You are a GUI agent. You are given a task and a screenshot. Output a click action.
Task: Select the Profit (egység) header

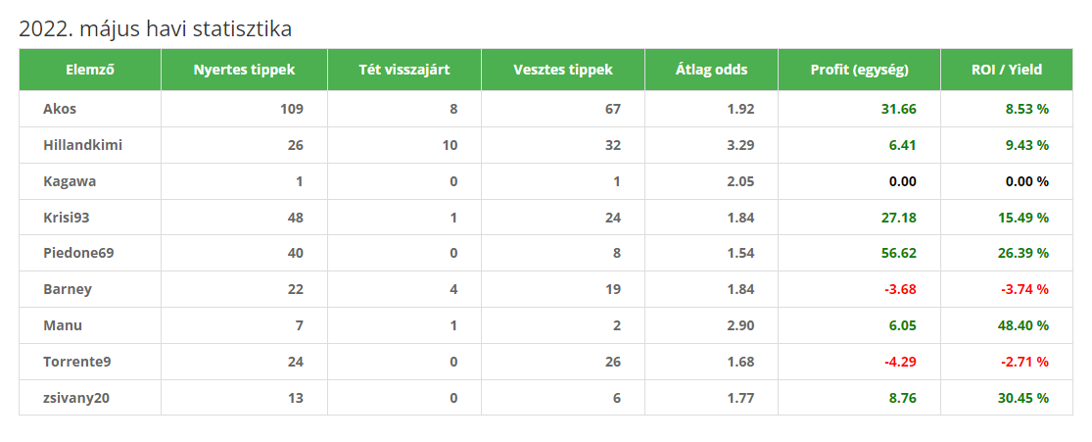pyautogui.click(x=859, y=70)
